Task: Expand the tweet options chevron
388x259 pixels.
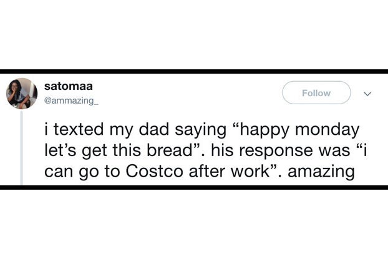Action: 367,94
